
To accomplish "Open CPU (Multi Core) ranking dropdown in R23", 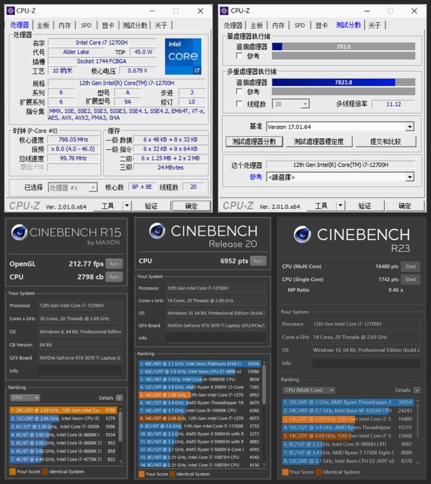I will (309, 390).
